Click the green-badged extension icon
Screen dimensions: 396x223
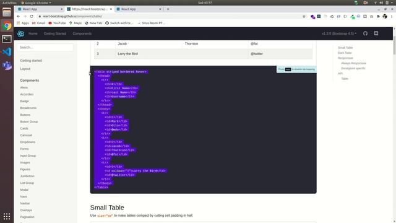point(352,17)
